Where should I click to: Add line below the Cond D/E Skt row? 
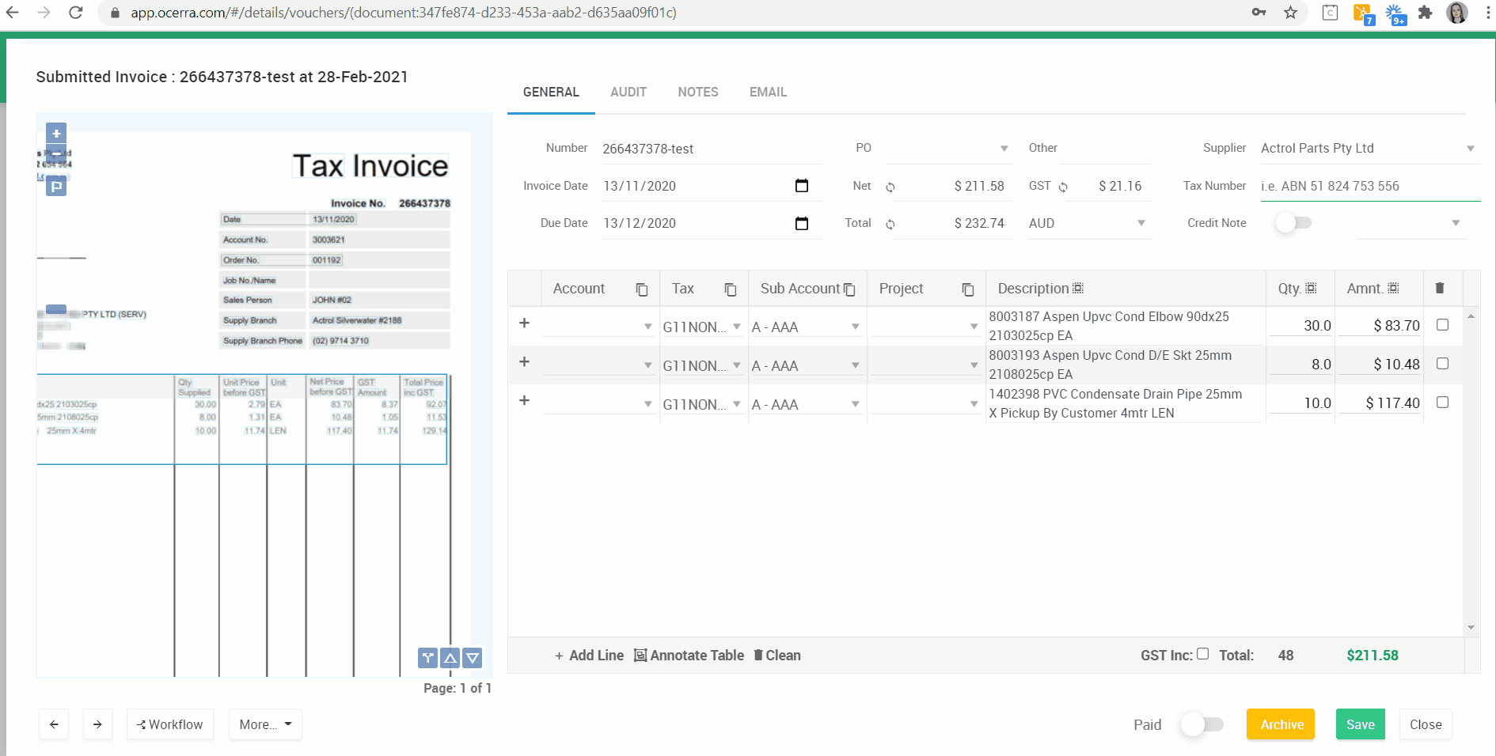click(524, 361)
